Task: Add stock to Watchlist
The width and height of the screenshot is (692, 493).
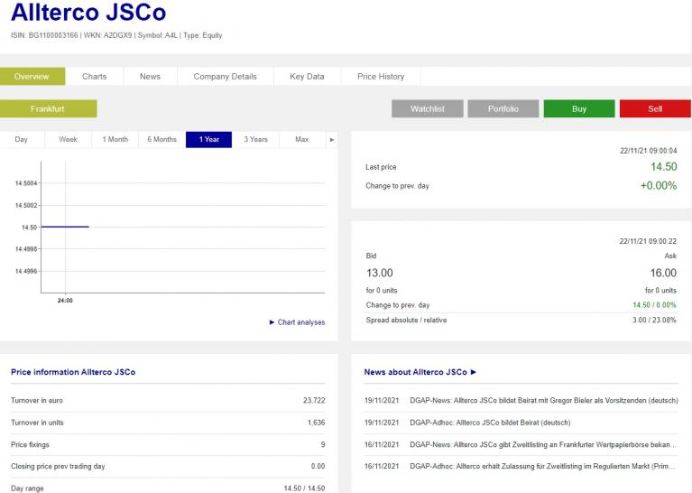Action: pos(428,108)
